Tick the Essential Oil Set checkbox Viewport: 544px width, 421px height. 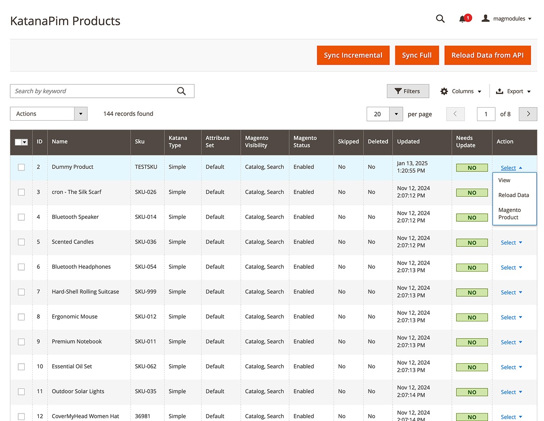21,367
